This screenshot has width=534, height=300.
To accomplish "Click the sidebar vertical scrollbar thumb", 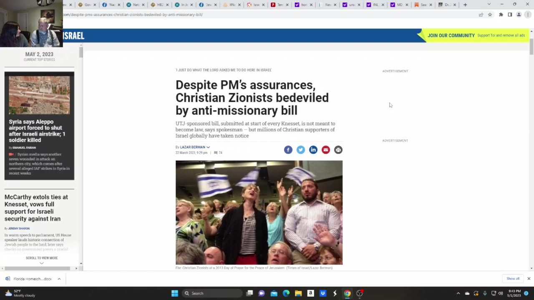I will click(x=81, y=53).
